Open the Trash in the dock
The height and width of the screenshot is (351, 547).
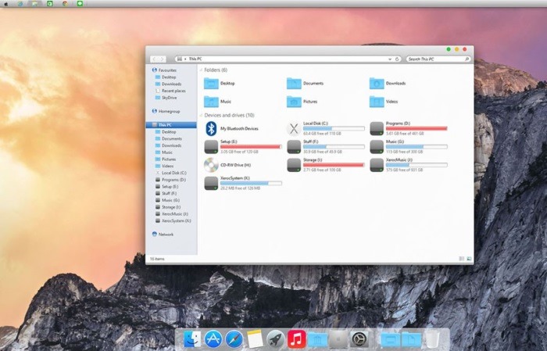[x=433, y=339]
